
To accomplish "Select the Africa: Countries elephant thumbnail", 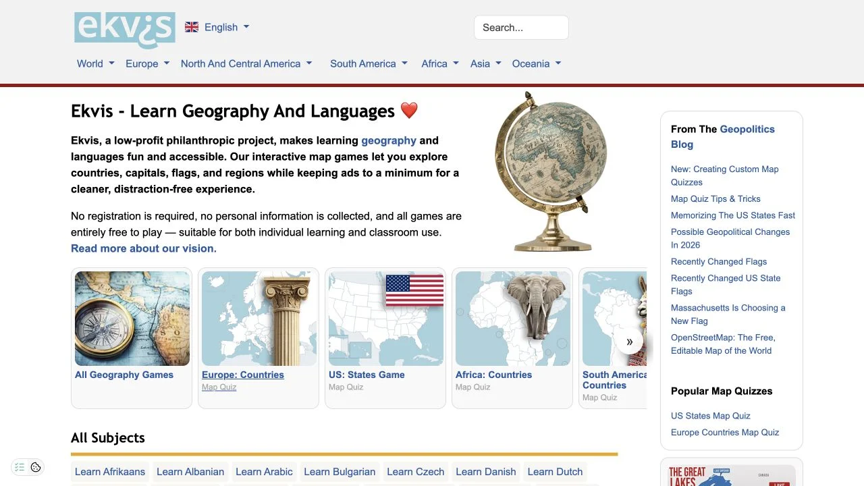I will pyautogui.click(x=513, y=319).
